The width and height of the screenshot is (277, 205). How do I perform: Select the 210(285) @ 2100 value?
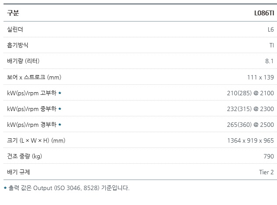coord(250,93)
